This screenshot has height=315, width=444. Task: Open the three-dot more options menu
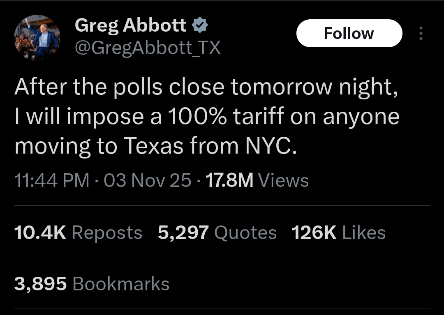click(420, 34)
